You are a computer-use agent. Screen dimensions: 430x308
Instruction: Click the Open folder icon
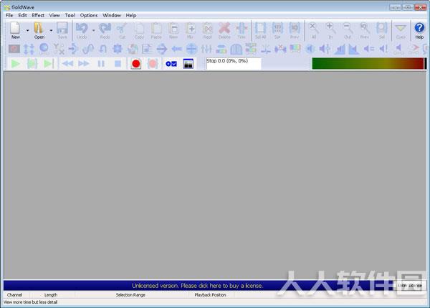point(39,30)
